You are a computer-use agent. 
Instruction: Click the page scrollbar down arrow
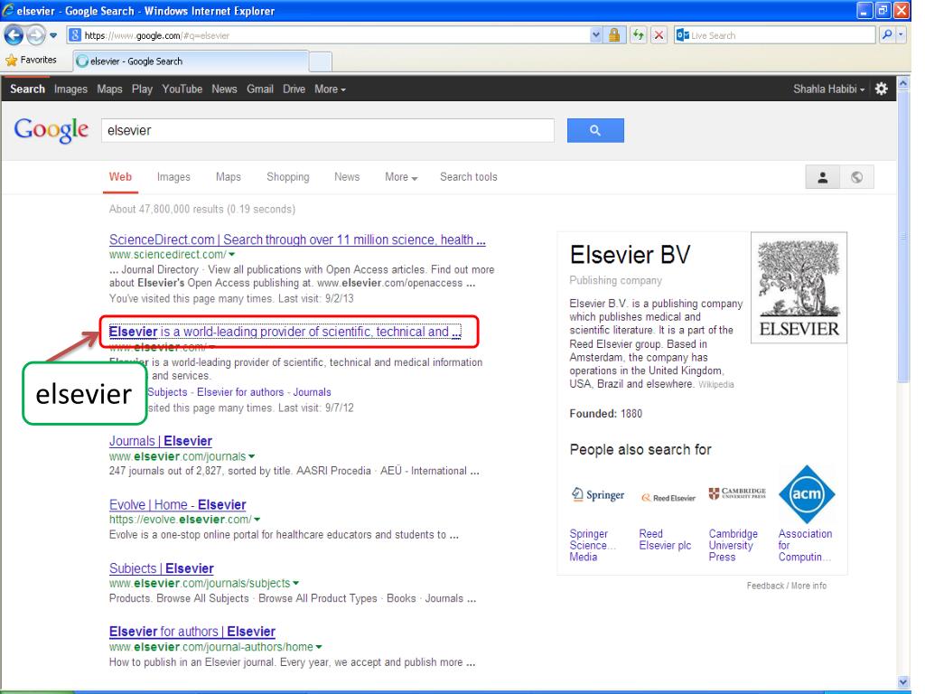tap(903, 682)
